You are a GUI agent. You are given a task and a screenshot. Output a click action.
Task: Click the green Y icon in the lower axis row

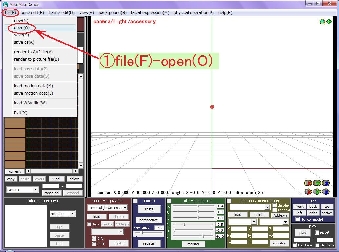[317, 191]
